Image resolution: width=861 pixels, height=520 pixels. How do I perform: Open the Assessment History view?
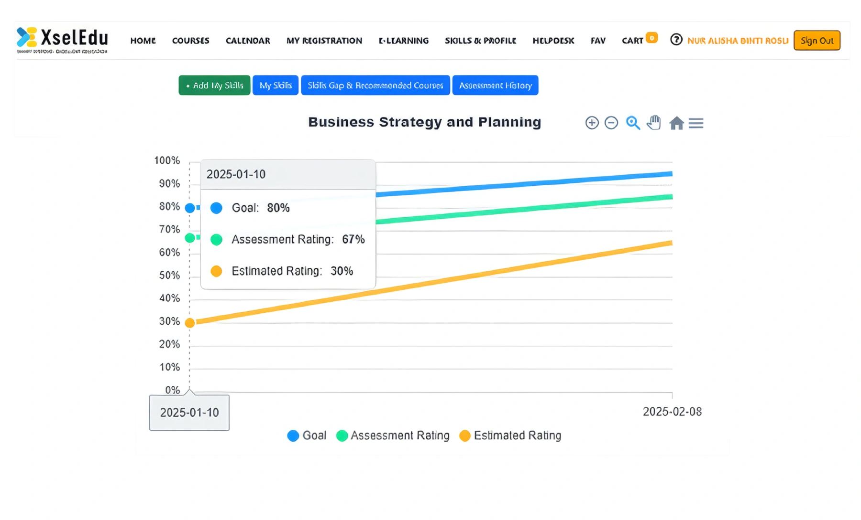pyautogui.click(x=495, y=85)
